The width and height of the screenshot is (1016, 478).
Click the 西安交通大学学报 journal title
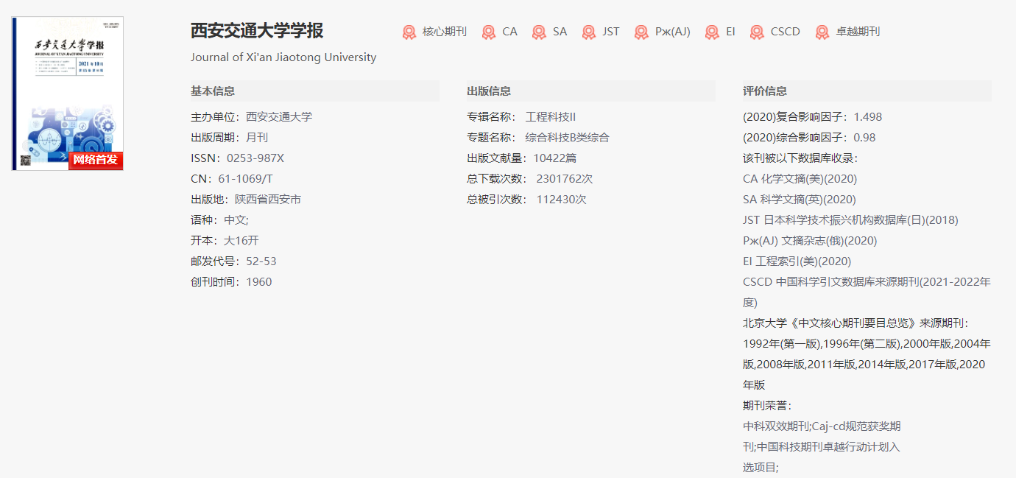[257, 31]
